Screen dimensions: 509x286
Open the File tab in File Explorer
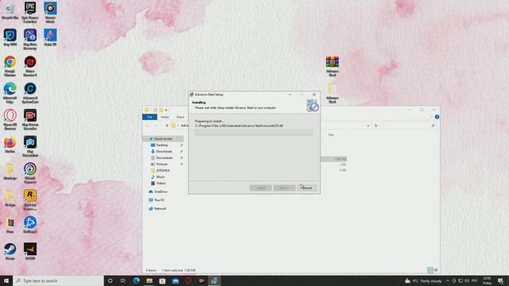[150, 117]
